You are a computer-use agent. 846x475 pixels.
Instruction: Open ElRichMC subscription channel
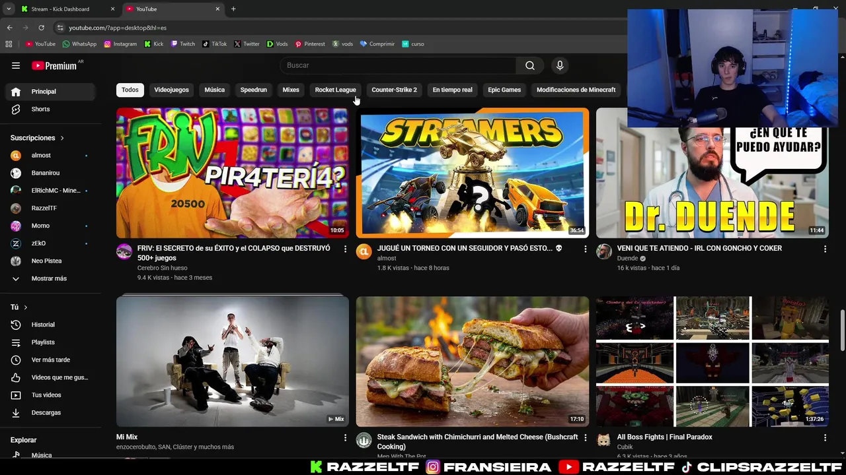[x=50, y=191]
